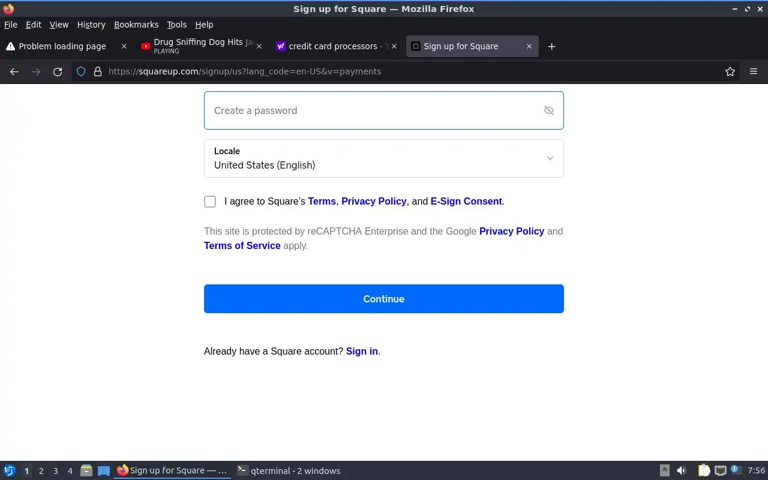Open Google Privacy Policy link
768x480 pixels.
pos(512,232)
